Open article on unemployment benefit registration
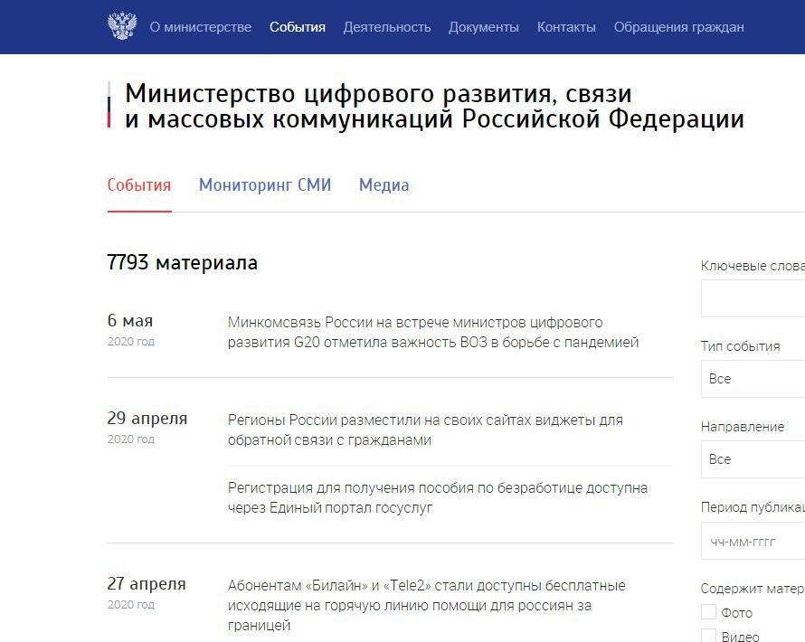 tap(438, 498)
